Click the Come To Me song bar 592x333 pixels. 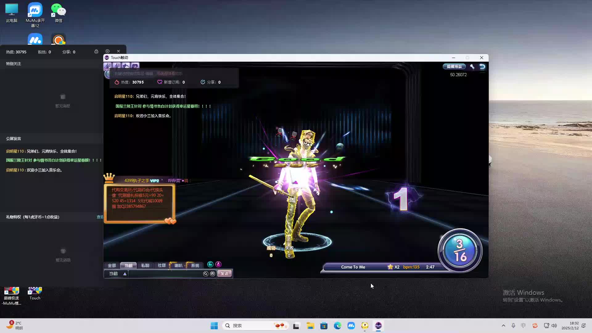pos(353,267)
